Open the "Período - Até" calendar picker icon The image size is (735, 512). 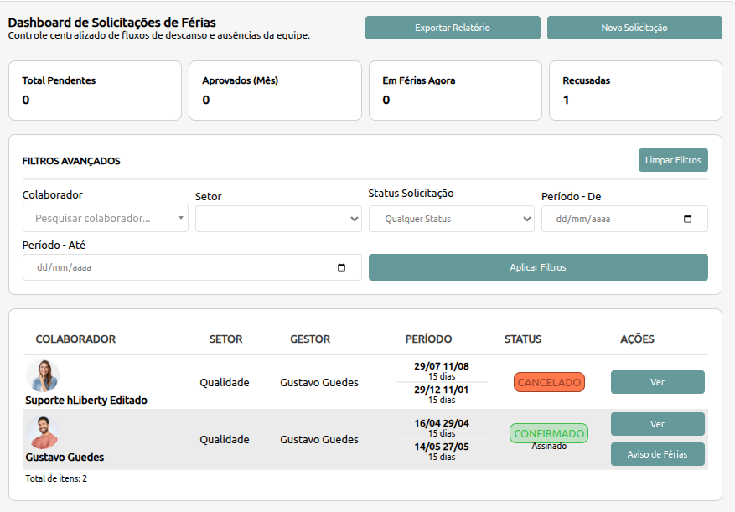pos(340,267)
